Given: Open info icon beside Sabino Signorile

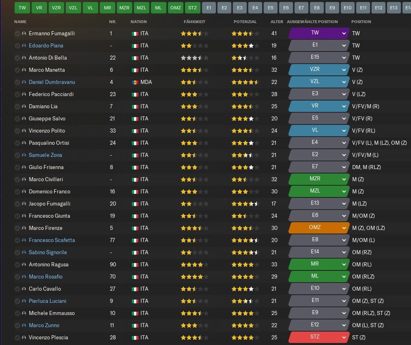Looking at the screenshot, I should pos(24,253).
